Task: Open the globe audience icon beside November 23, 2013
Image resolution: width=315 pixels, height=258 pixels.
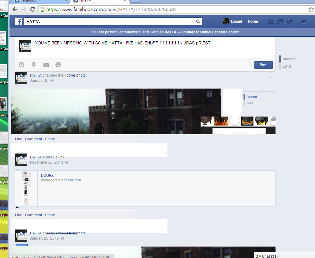Action: point(67,162)
